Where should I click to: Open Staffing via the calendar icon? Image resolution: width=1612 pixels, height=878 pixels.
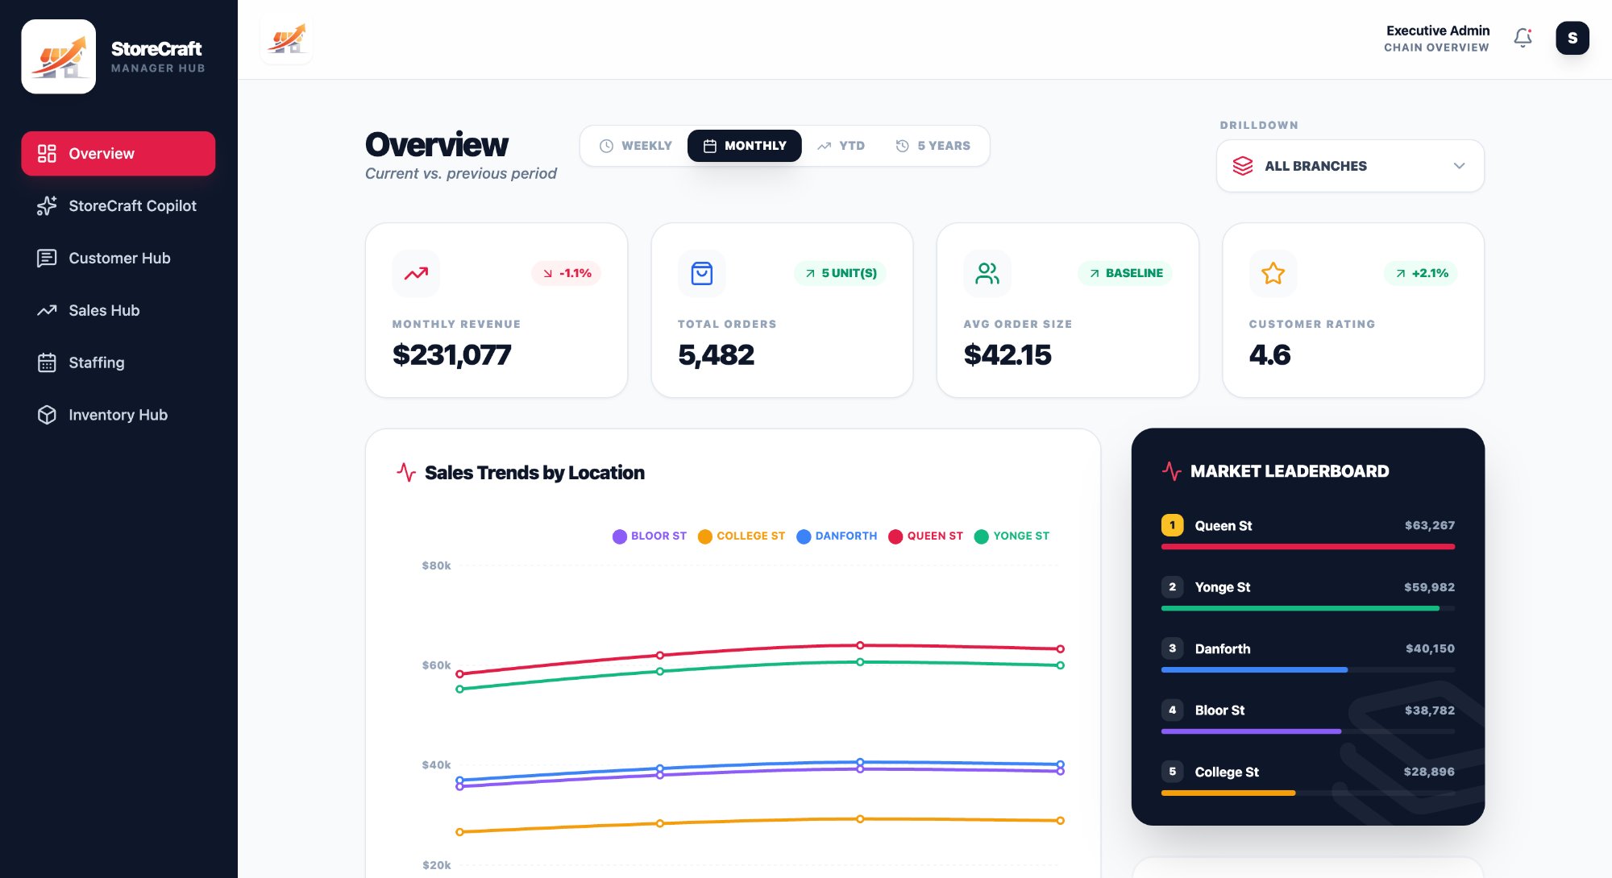46,362
